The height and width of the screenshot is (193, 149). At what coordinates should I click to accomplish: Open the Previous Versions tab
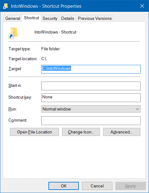(95, 18)
